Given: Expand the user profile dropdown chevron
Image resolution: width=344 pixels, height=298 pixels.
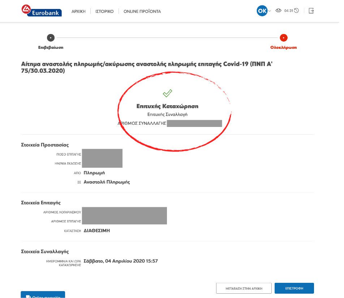Looking at the screenshot, I should 270,11.
